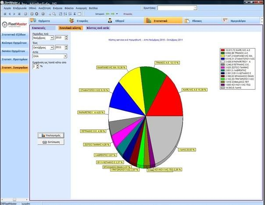Open the Οθόνη menu
Viewport: 265px width, 205px height.
(32, 8)
